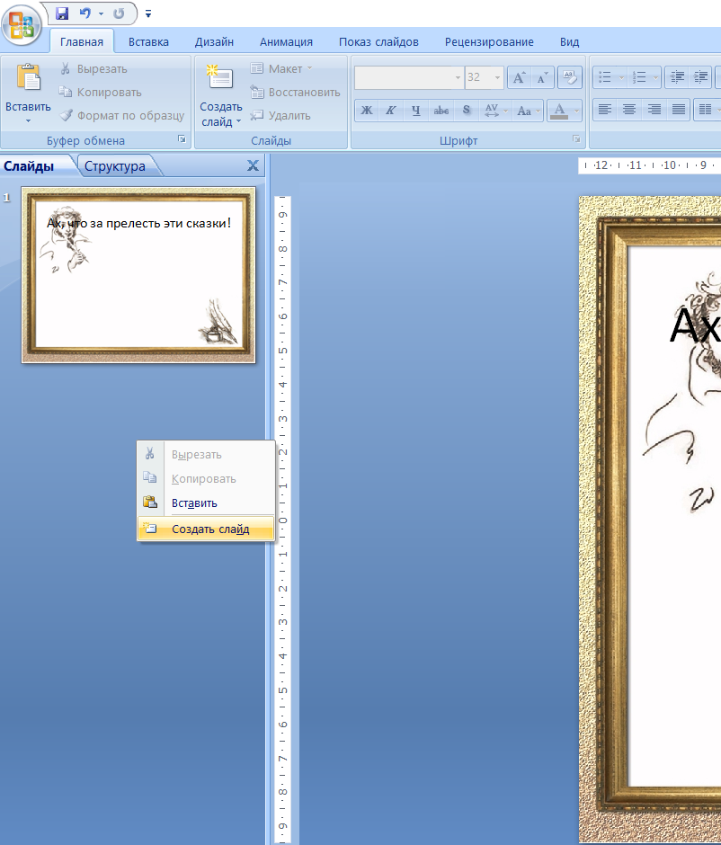Open the Шрифт dialog launcher

click(576, 139)
